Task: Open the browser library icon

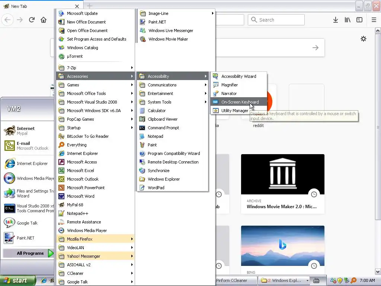Action: pyautogui.click(x=348, y=20)
